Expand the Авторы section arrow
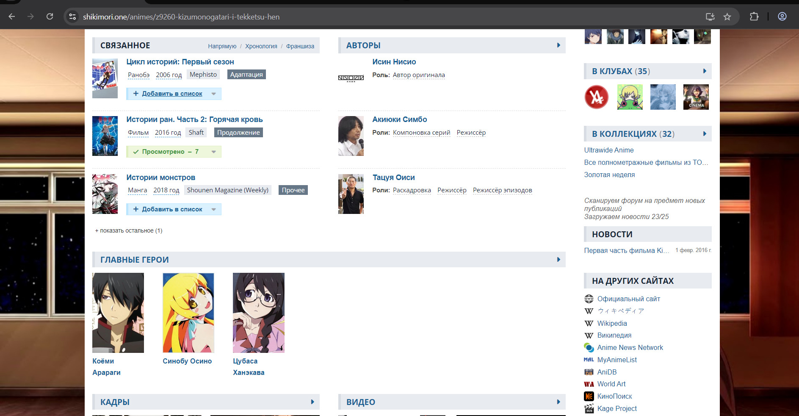 [558, 45]
